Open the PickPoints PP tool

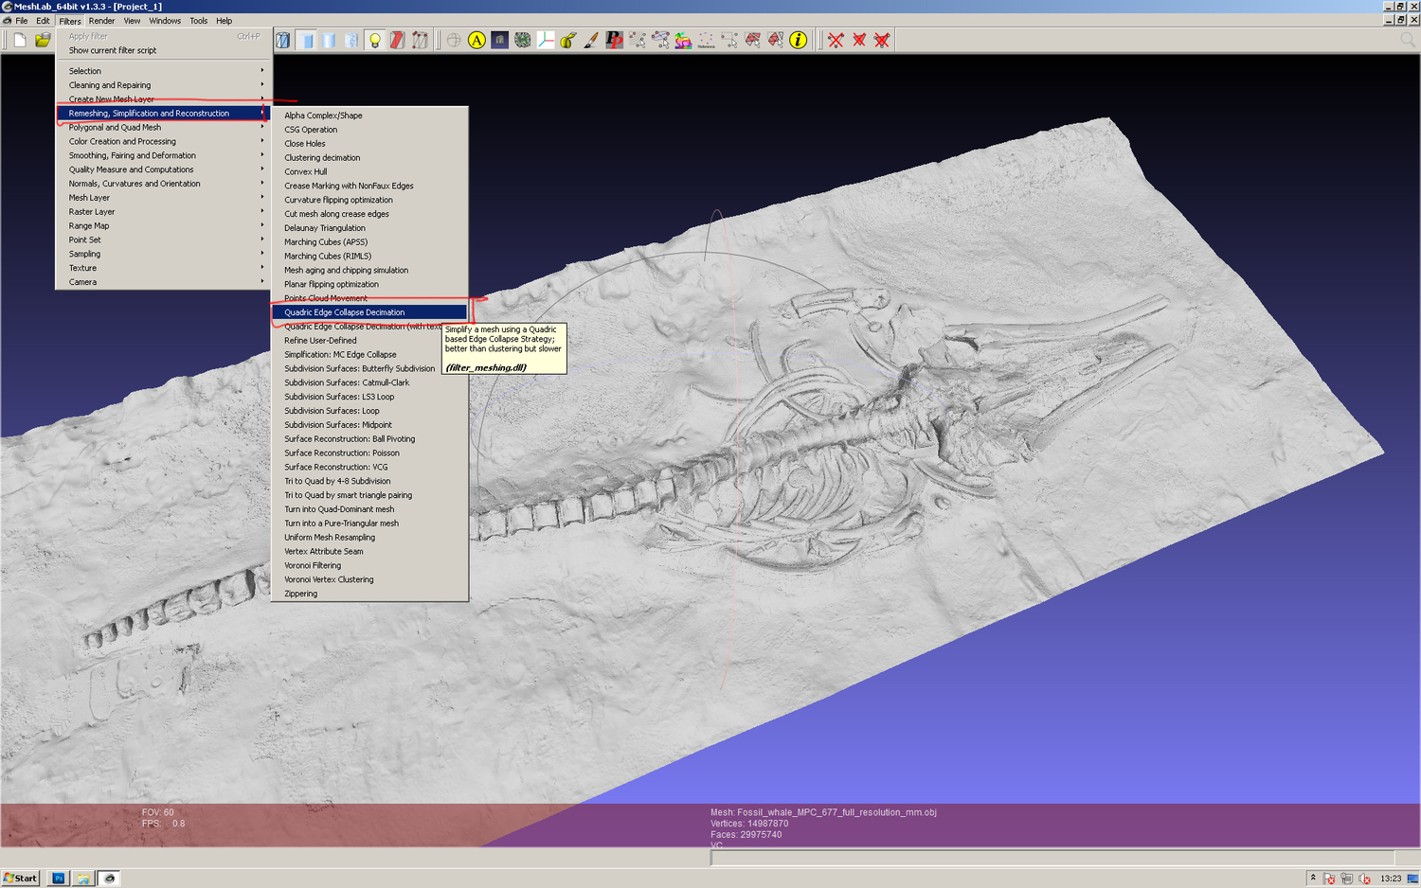point(614,40)
